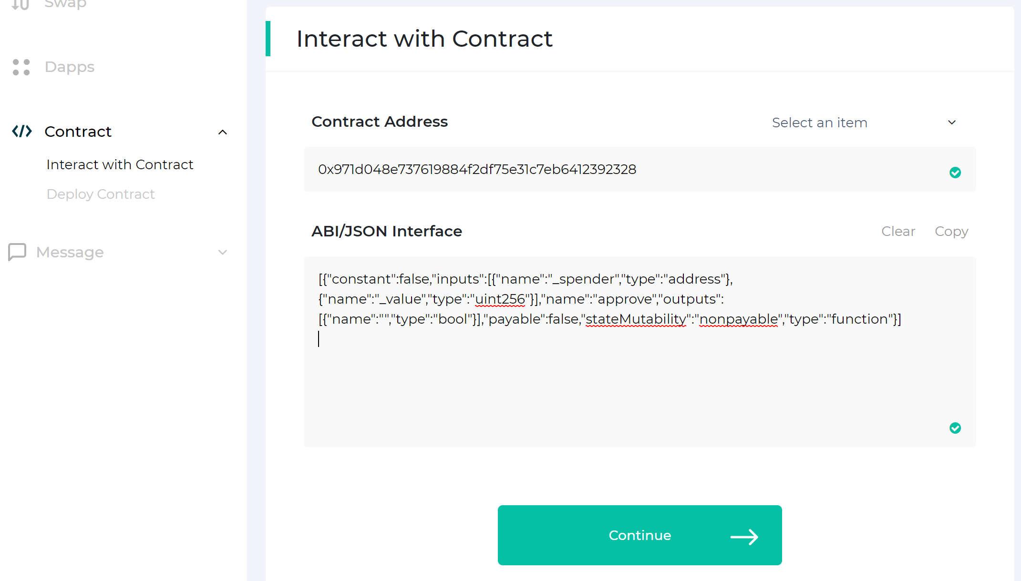The image size is (1021, 581).
Task: Click the Contract code brackets icon
Action: click(22, 131)
